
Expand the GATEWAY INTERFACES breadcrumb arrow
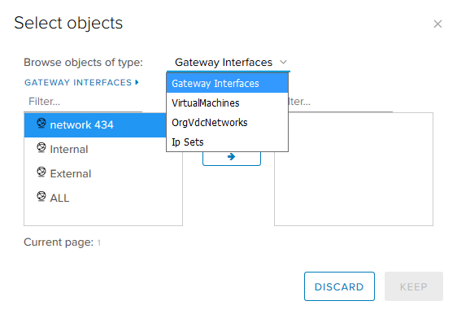(x=137, y=82)
